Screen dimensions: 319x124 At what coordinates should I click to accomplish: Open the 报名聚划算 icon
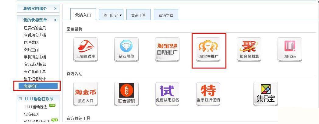click(249, 49)
